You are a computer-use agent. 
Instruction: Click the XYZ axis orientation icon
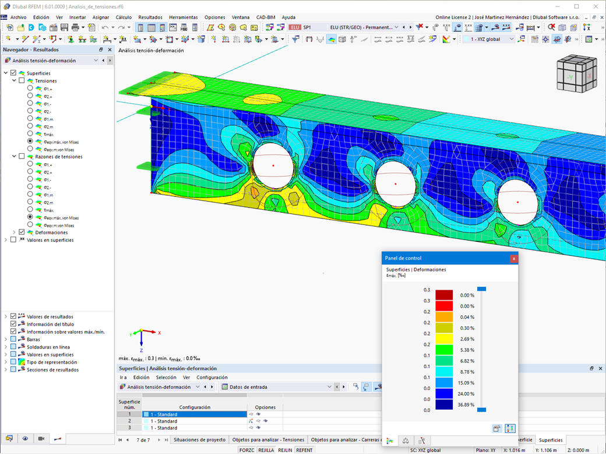(x=587, y=27)
